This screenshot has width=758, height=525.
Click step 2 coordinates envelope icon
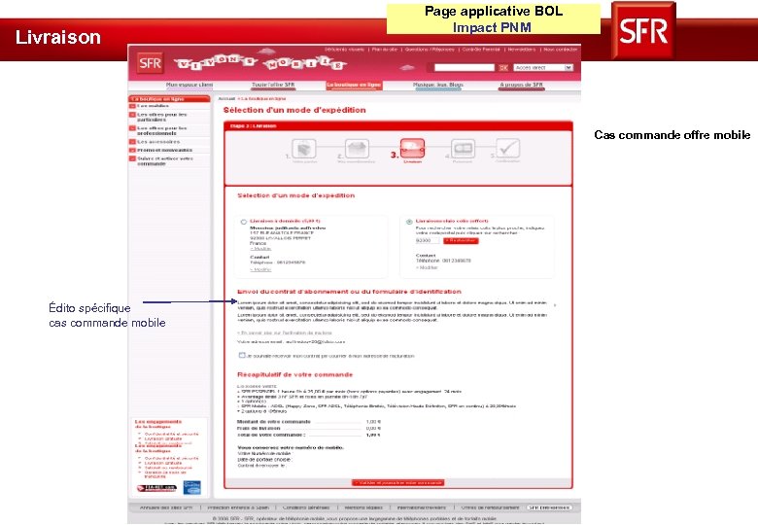[x=358, y=149]
